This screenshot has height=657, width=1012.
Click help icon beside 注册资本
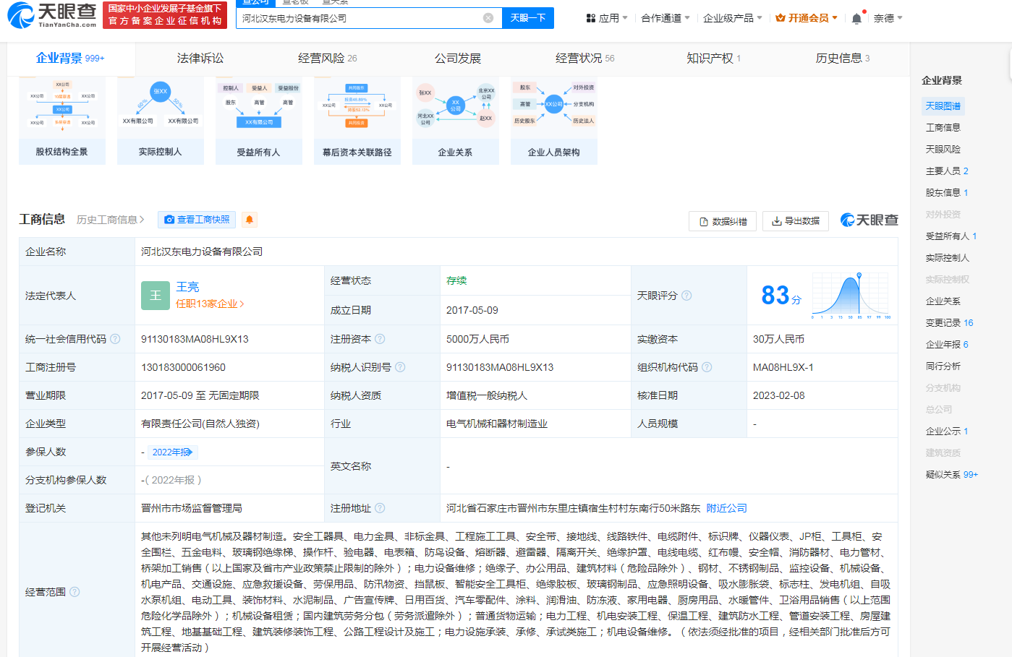coord(380,339)
